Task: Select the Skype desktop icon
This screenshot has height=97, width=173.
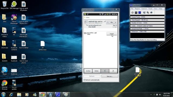Action: click(x=5, y=71)
